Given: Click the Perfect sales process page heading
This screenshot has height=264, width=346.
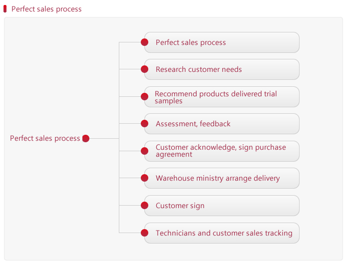Looking at the screenshot, I should 46,9.
